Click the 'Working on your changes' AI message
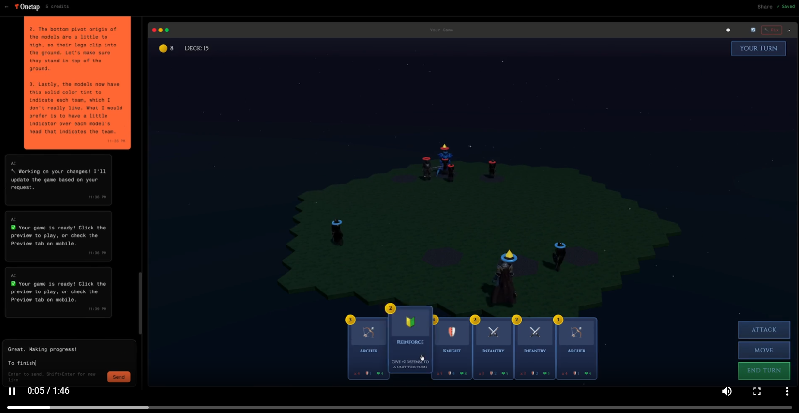This screenshot has width=799, height=413. click(59, 180)
